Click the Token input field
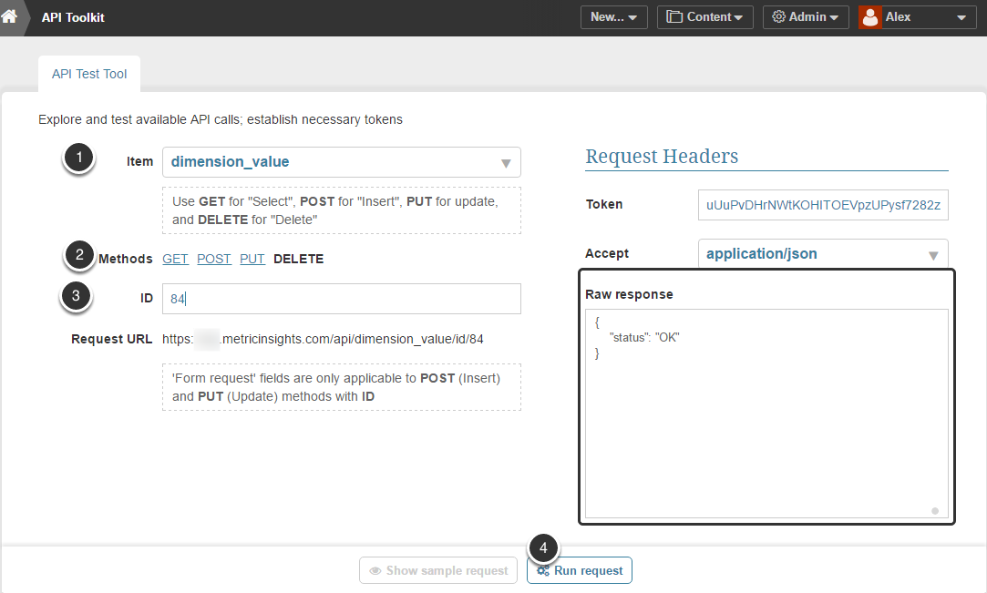The image size is (987, 593). tap(822, 205)
